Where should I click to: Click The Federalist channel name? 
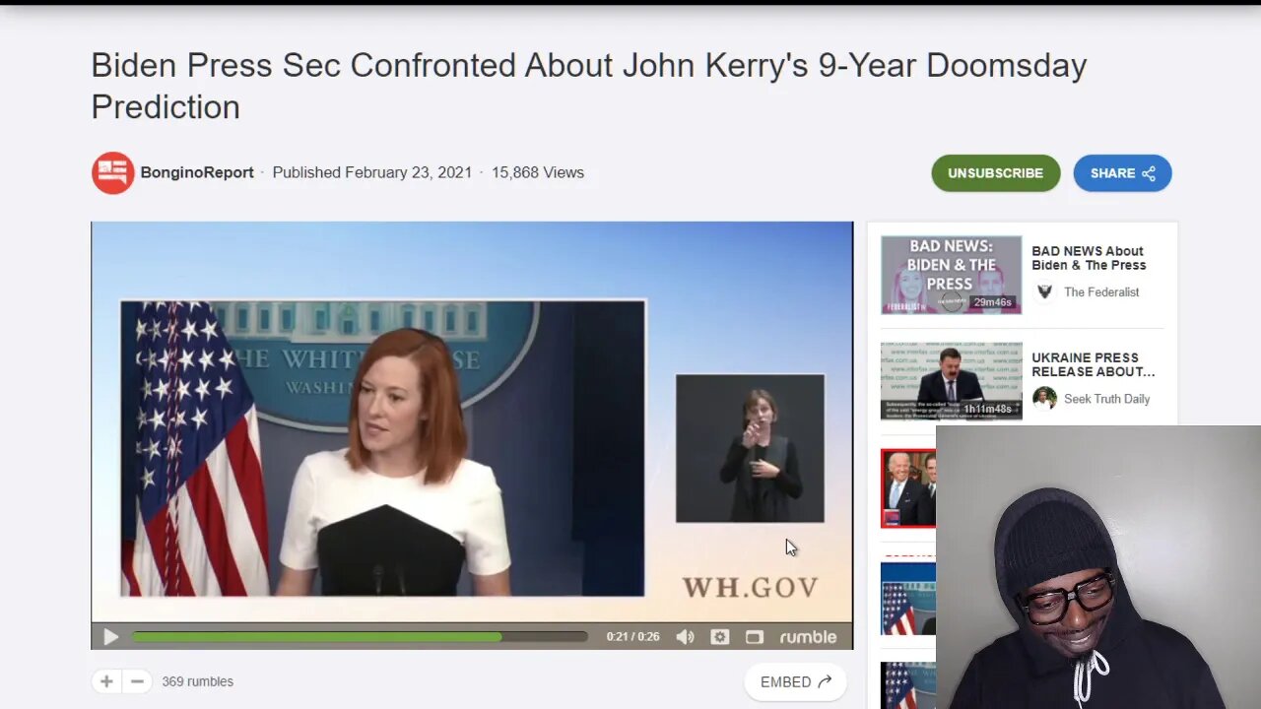click(1101, 291)
